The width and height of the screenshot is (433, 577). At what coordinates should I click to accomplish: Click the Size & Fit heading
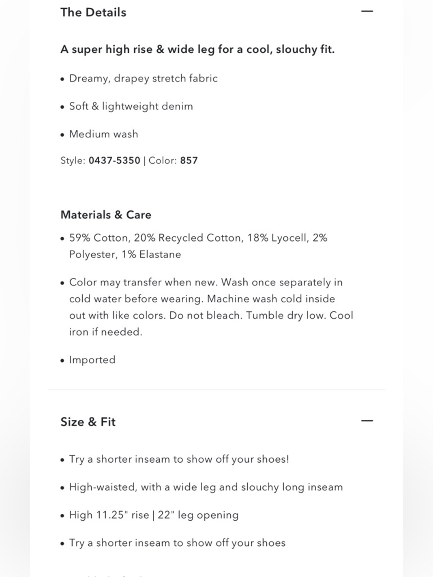(88, 422)
